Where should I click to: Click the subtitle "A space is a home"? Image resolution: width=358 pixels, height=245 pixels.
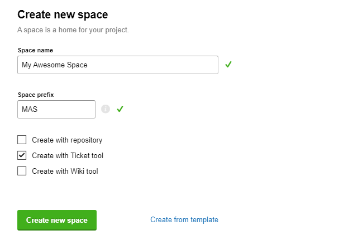tap(73, 30)
